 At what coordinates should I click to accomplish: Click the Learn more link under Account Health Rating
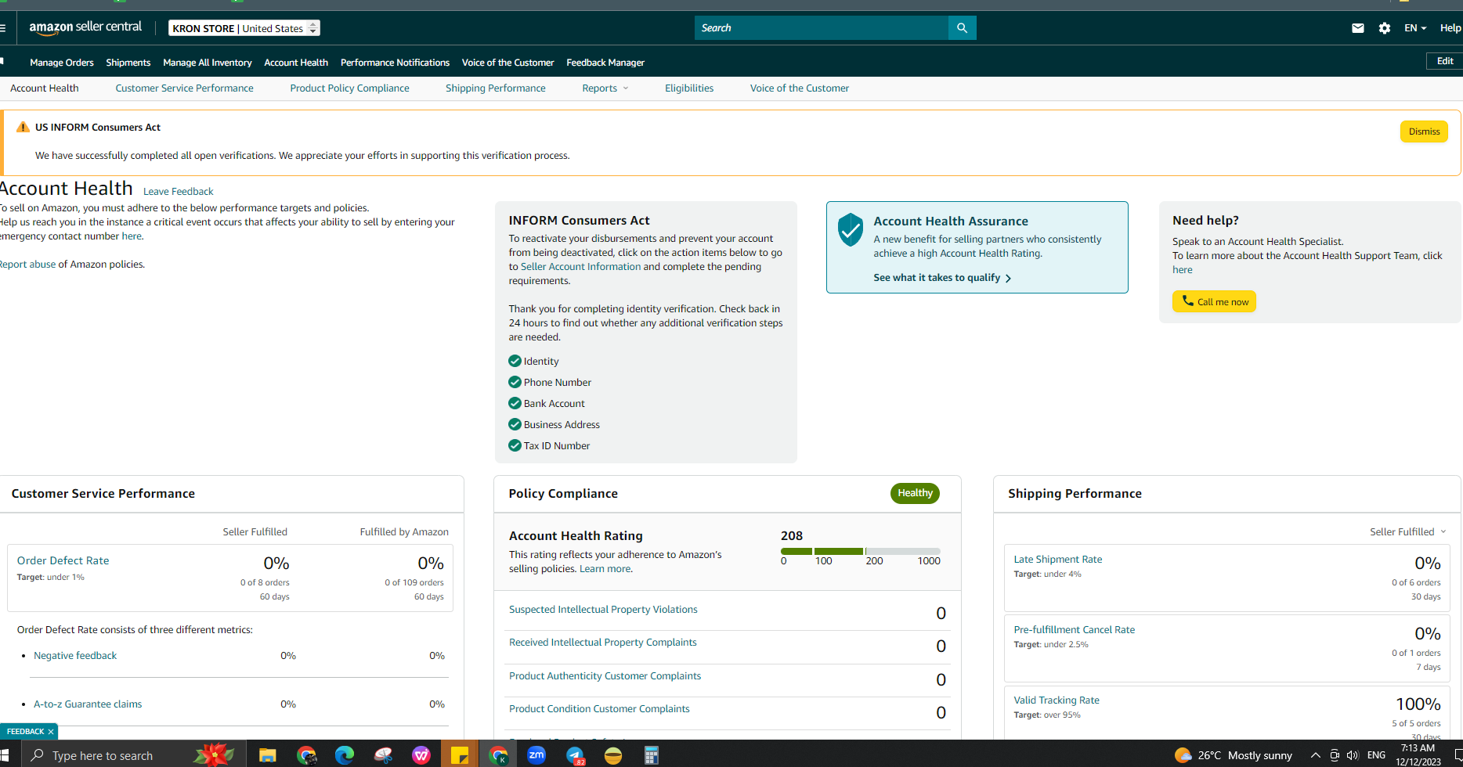click(605, 569)
